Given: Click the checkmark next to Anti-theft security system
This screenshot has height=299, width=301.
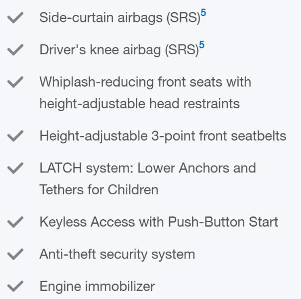Looking at the screenshot, I should pyautogui.click(x=16, y=255).
